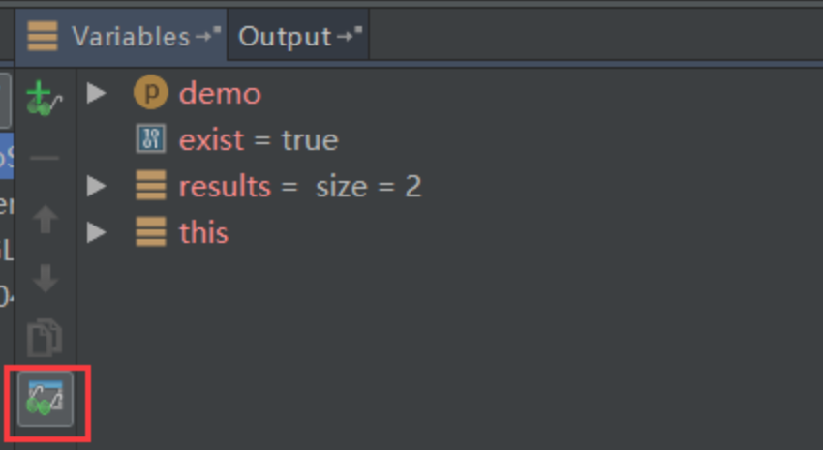
Task: Expand the results variable node
Action: click(97, 186)
